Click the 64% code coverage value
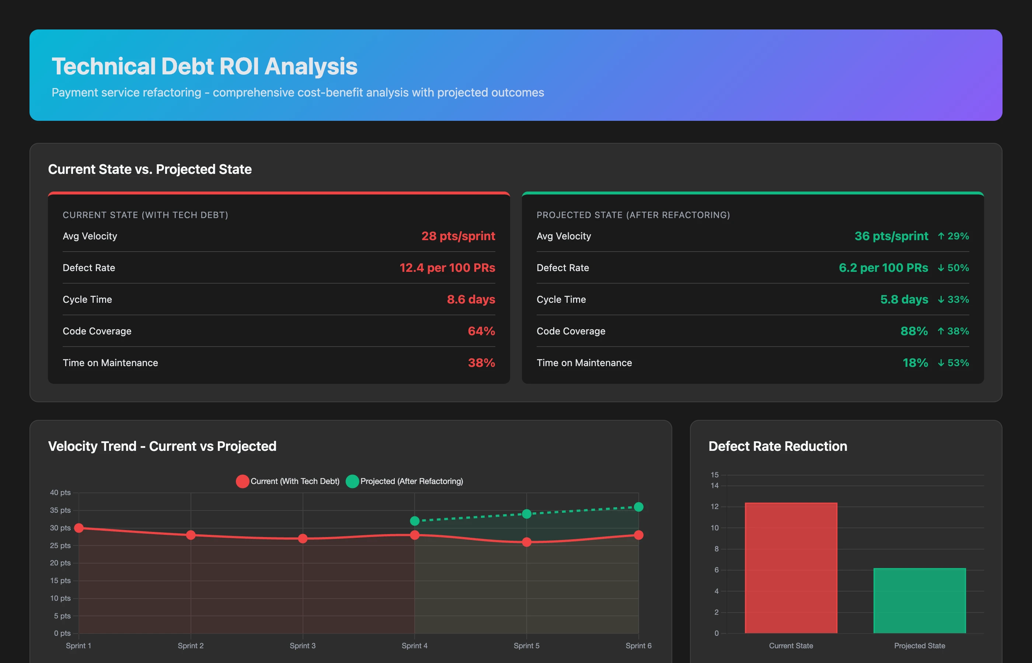The height and width of the screenshot is (663, 1032). click(482, 331)
